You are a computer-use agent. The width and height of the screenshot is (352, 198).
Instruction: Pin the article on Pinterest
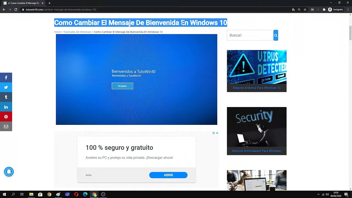click(6, 117)
